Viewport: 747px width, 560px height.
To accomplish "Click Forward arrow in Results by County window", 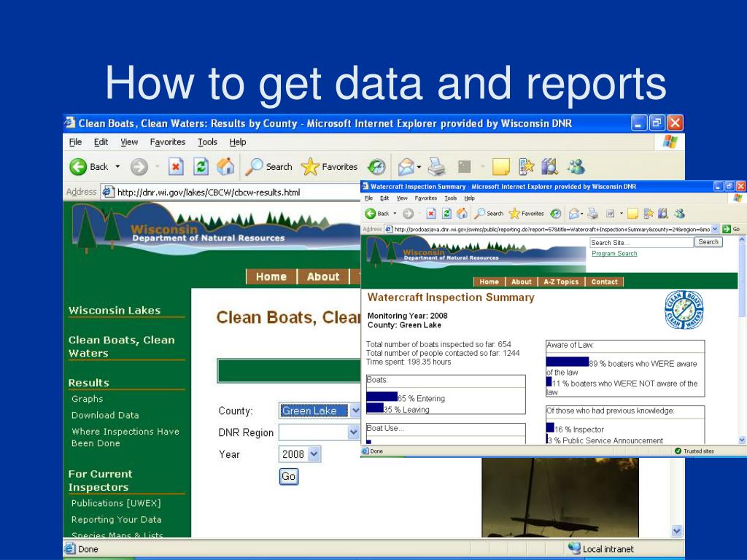I will pyautogui.click(x=139, y=167).
